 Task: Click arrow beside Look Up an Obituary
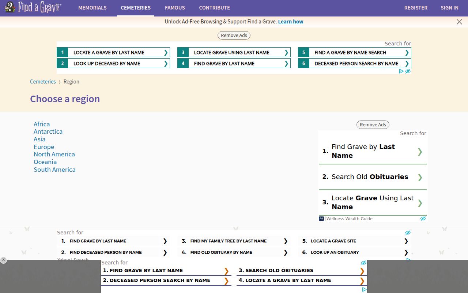[406, 252]
